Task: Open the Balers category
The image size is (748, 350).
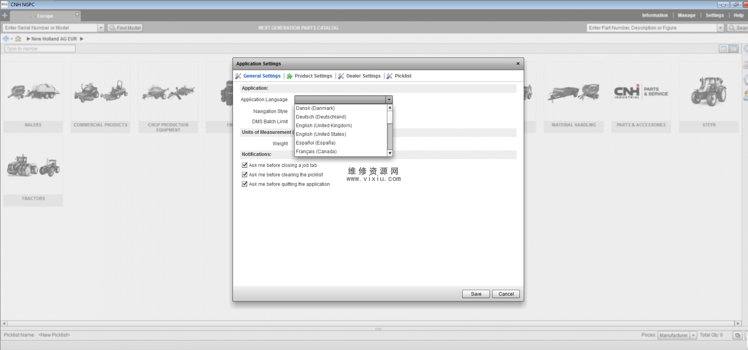Action: (x=33, y=97)
